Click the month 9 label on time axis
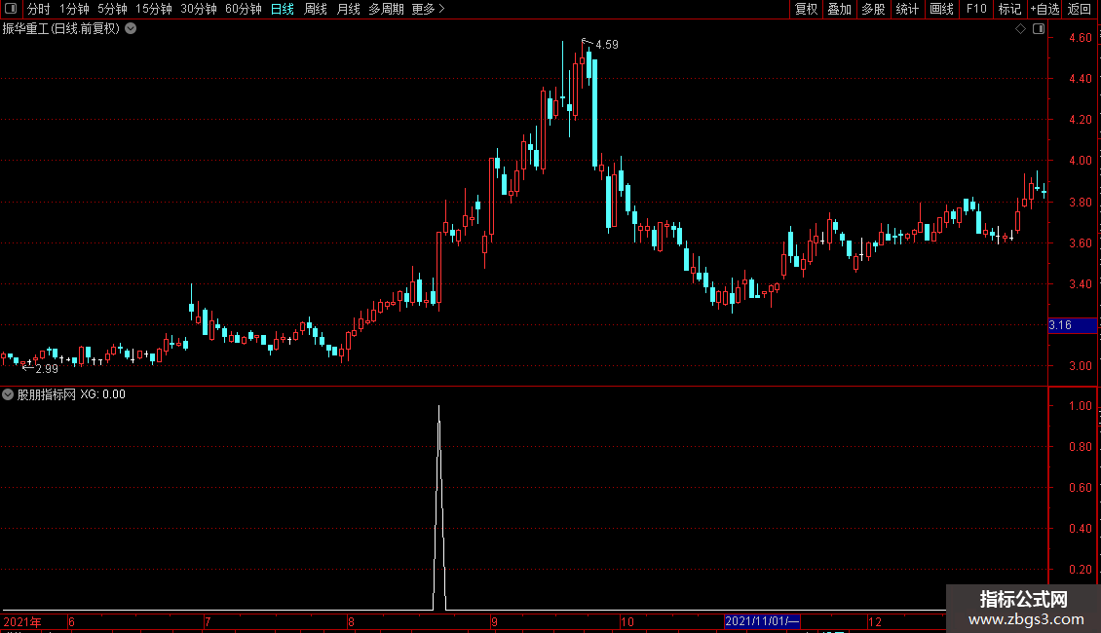Viewport: 1101px width, 633px height. [494, 621]
